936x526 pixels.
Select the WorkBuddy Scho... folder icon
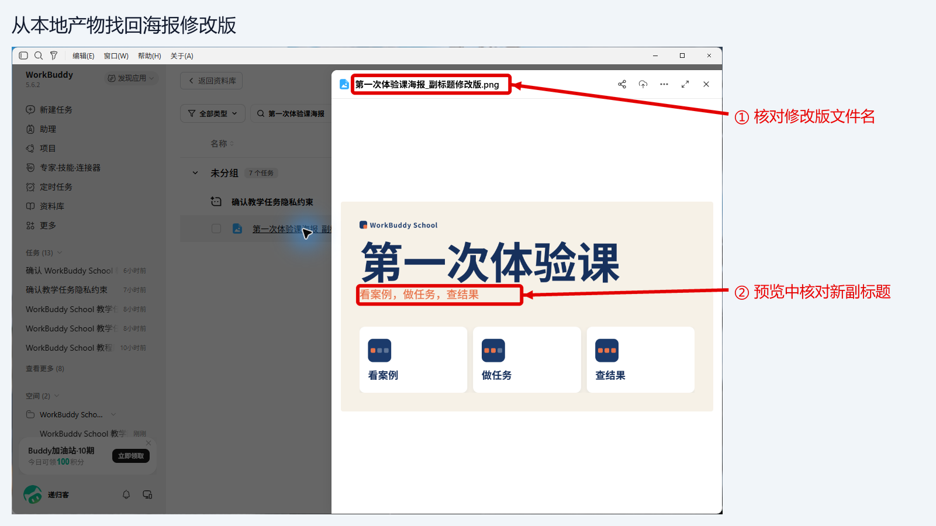(30, 414)
